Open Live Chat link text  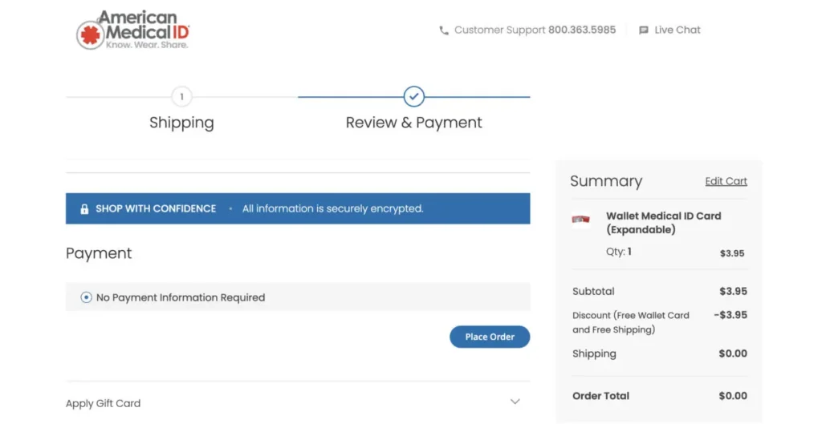point(678,30)
